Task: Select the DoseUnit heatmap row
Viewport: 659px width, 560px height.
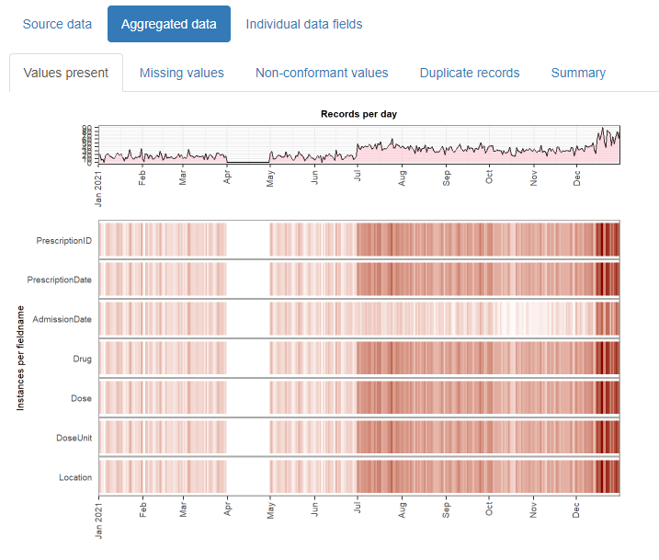Action: pyautogui.click(x=359, y=438)
